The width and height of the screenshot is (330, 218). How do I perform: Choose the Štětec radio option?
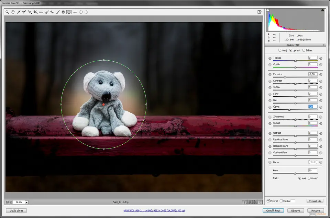point(304,50)
